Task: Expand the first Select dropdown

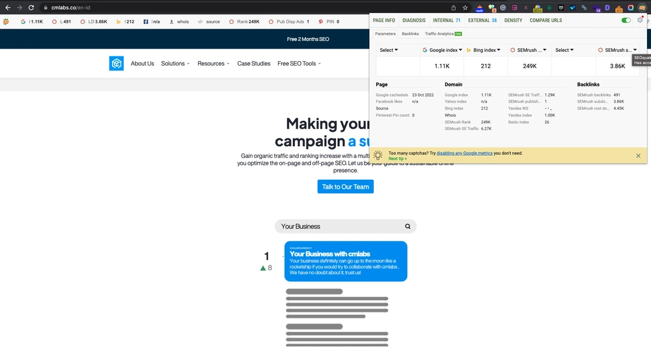Action: click(x=389, y=50)
